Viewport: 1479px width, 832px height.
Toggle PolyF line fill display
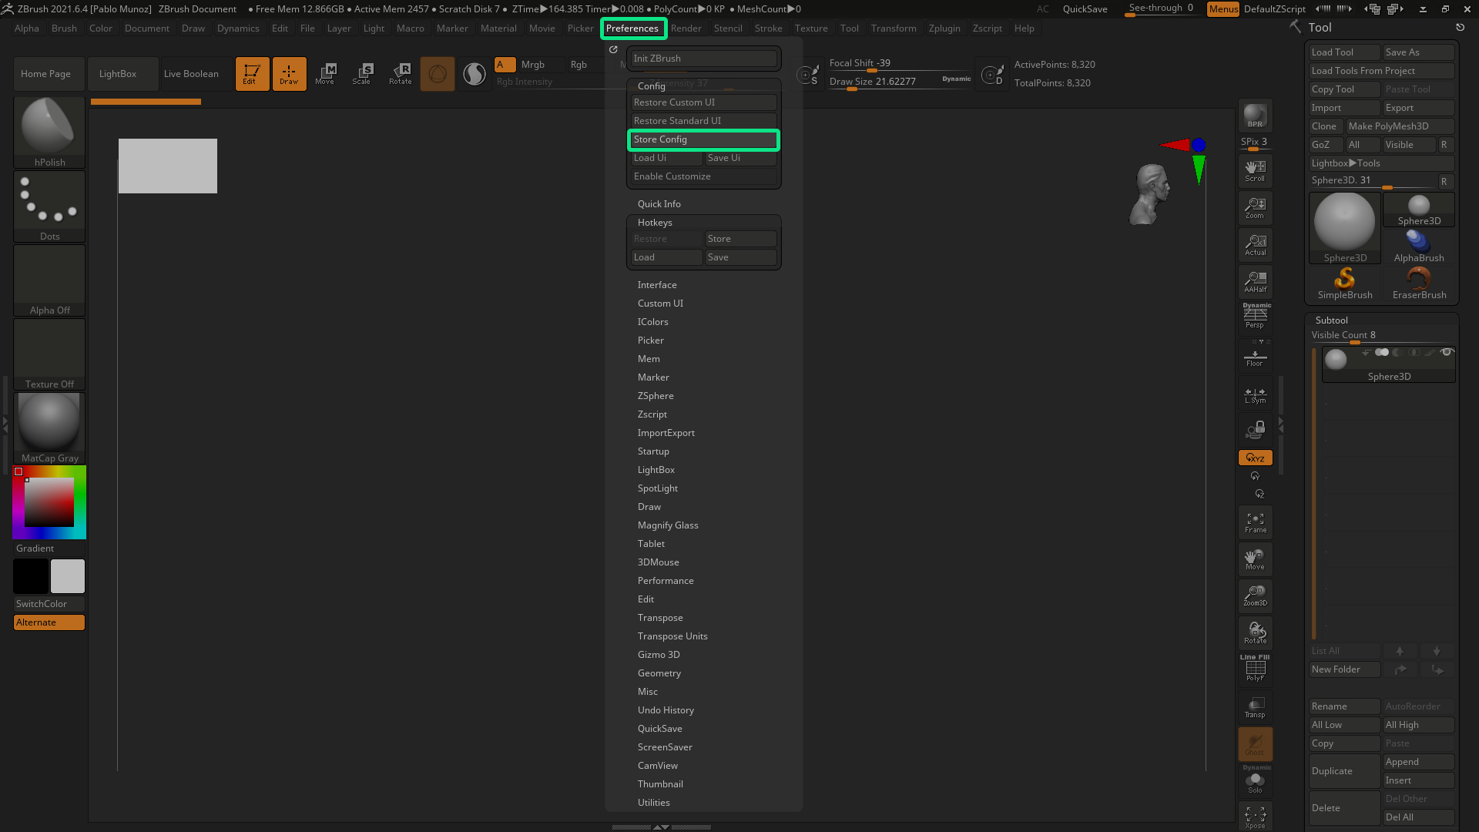point(1255,668)
